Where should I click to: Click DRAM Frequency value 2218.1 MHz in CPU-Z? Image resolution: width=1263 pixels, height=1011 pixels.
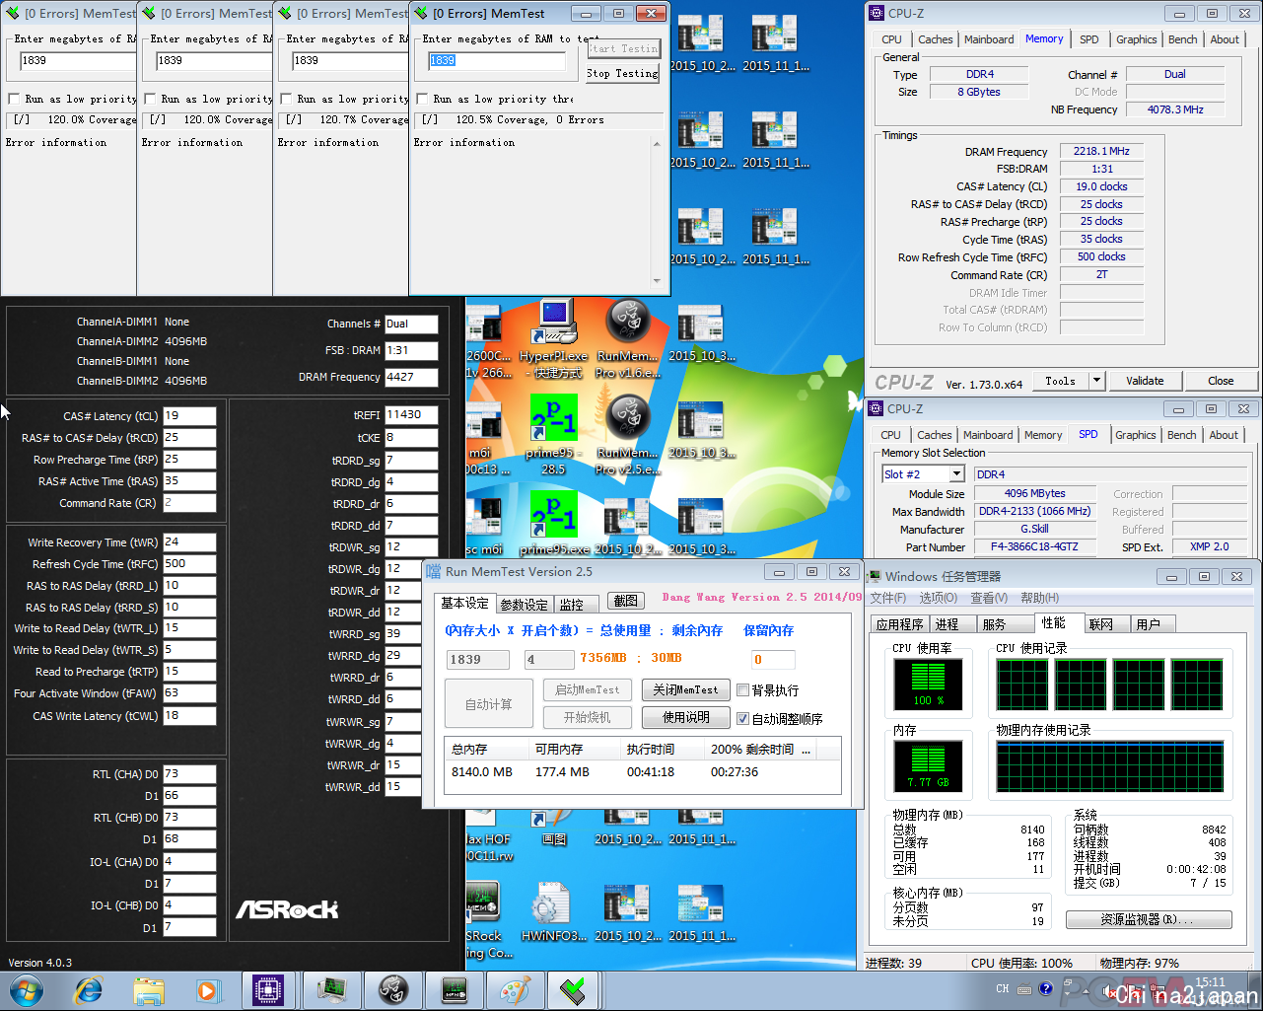tap(1101, 151)
